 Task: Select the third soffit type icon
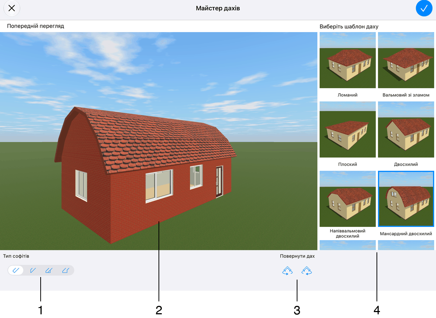click(x=49, y=270)
